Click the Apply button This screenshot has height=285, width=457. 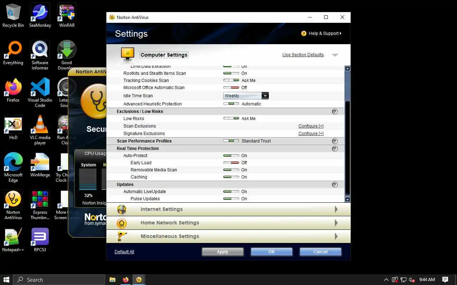pos(222,252)
